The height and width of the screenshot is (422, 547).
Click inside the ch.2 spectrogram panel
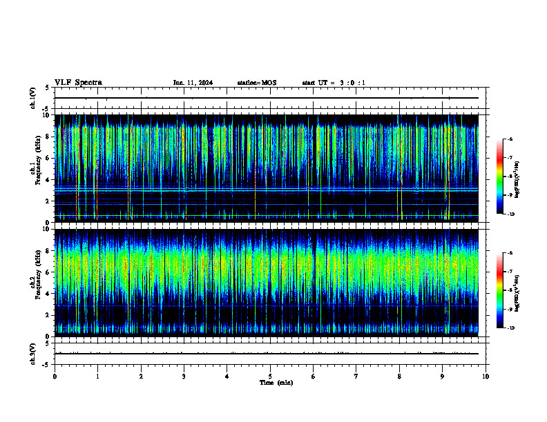pos(267,283)
